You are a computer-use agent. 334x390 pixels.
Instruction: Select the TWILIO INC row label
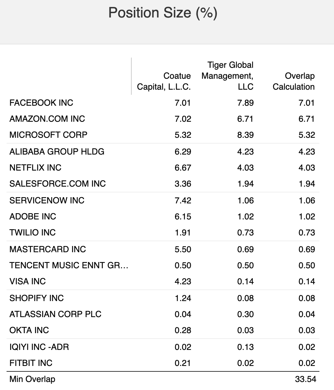coord(32,233)
